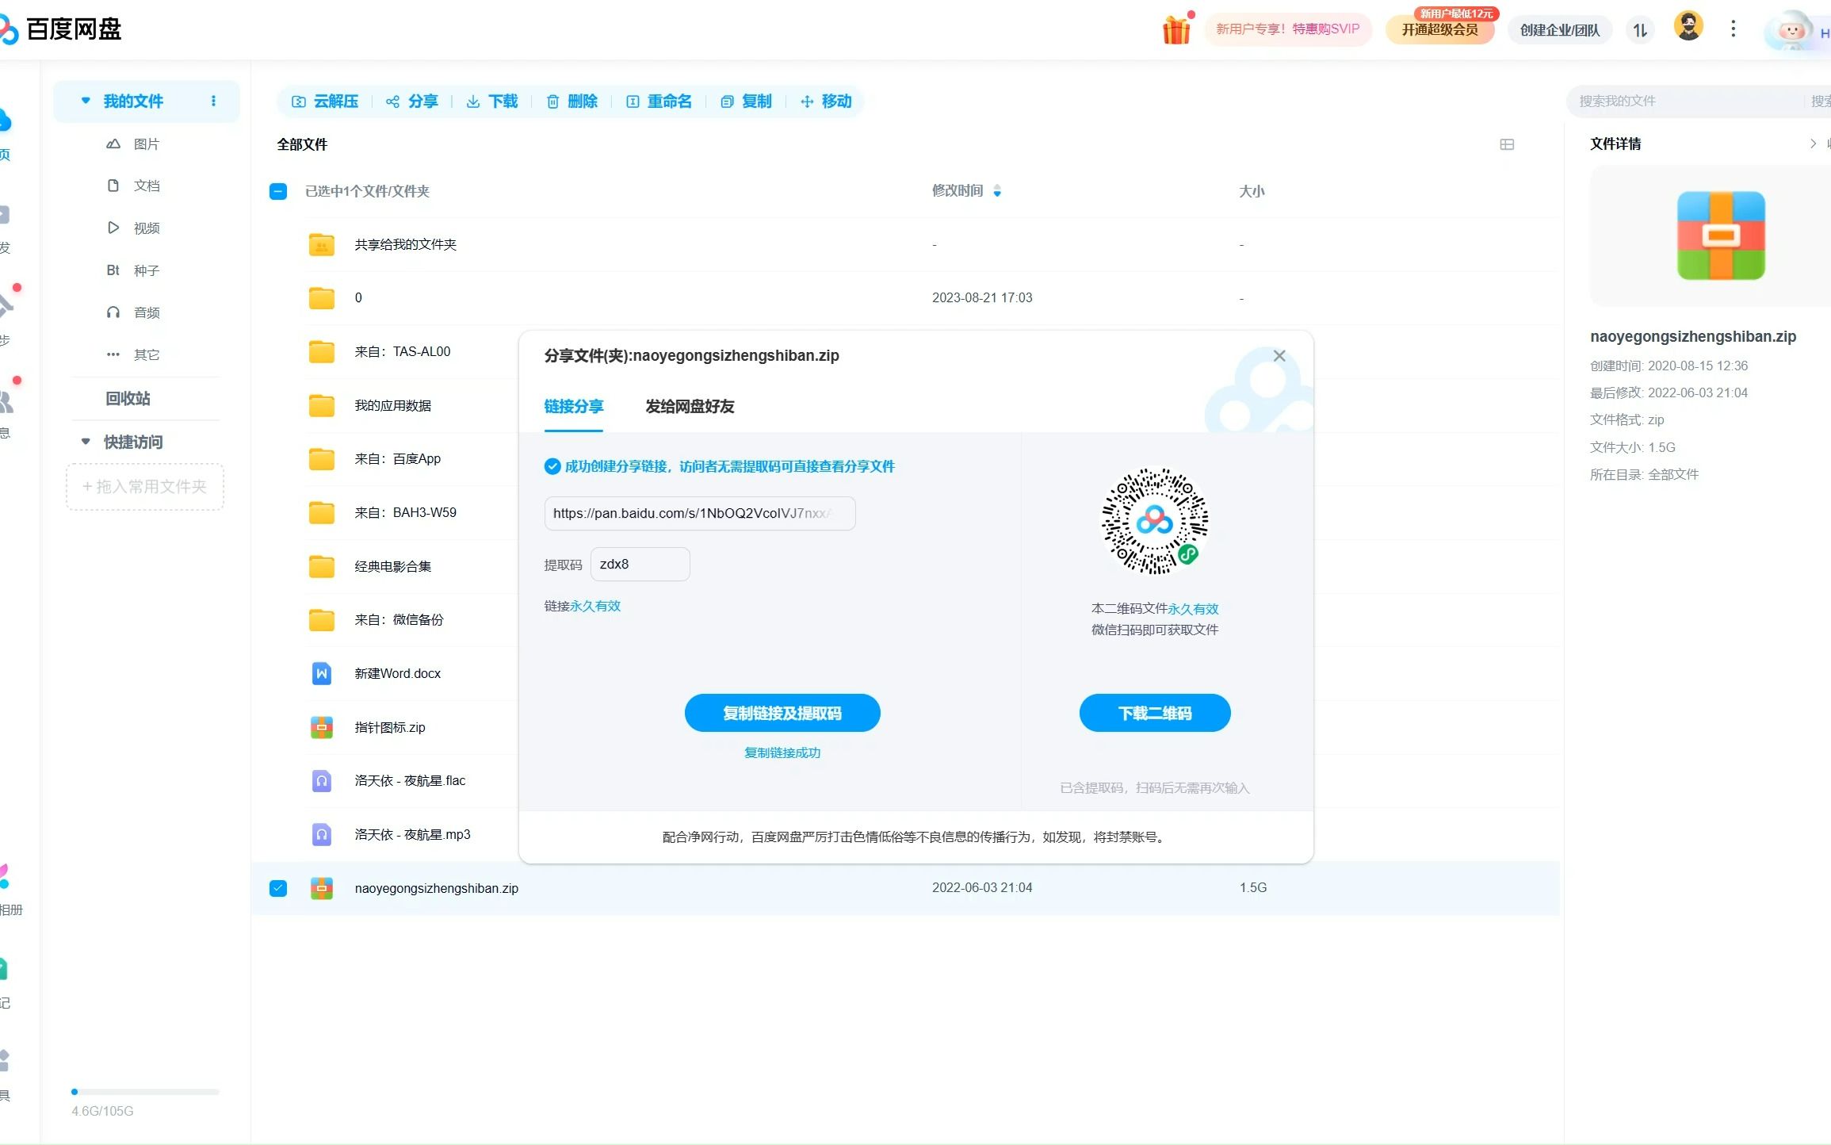Click the storage usage progress bar
This screenshot has height=1145, width=1831.
coord(145,1092)
